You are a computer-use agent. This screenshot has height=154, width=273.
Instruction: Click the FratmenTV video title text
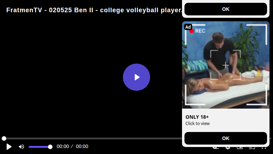point(94,10)
